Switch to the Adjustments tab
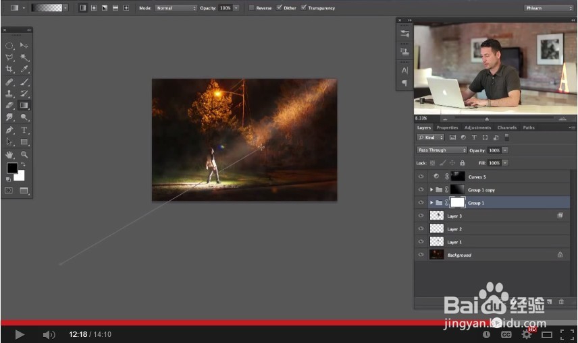The image size is (578, 343). pyautogui.click(x=478, y=128)
